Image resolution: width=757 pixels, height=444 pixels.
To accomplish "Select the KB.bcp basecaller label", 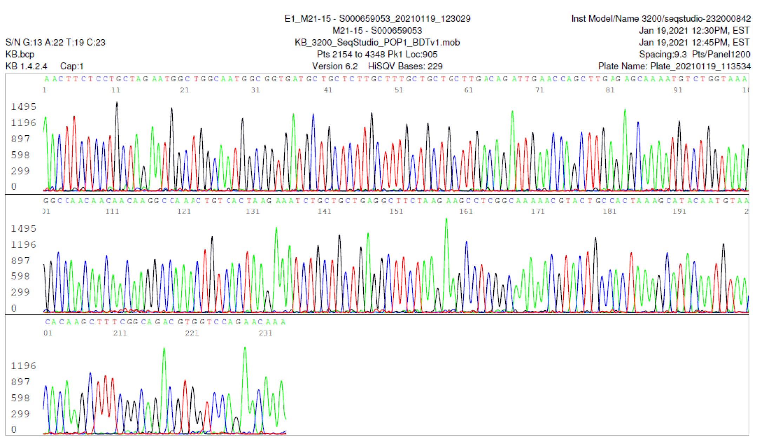I will pos(20,54).
